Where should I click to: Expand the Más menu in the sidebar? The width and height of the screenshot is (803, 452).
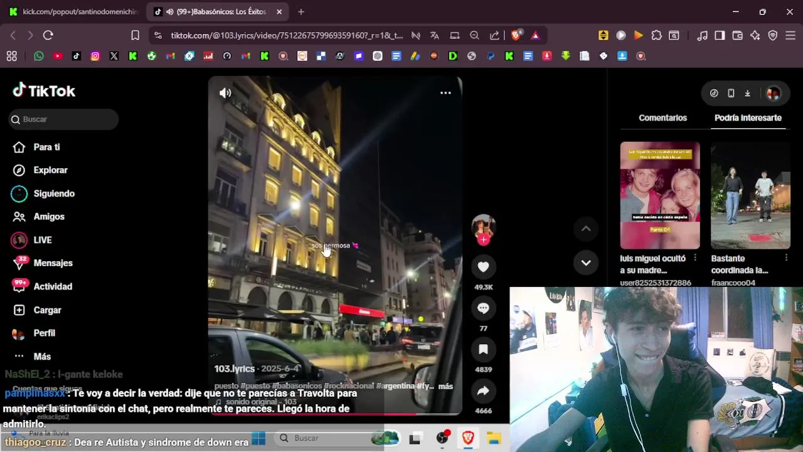42,356
